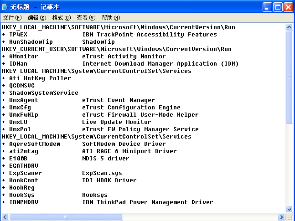
Task: Click 'Live Update Monitor' text
Action: click(x=117, y=122)
